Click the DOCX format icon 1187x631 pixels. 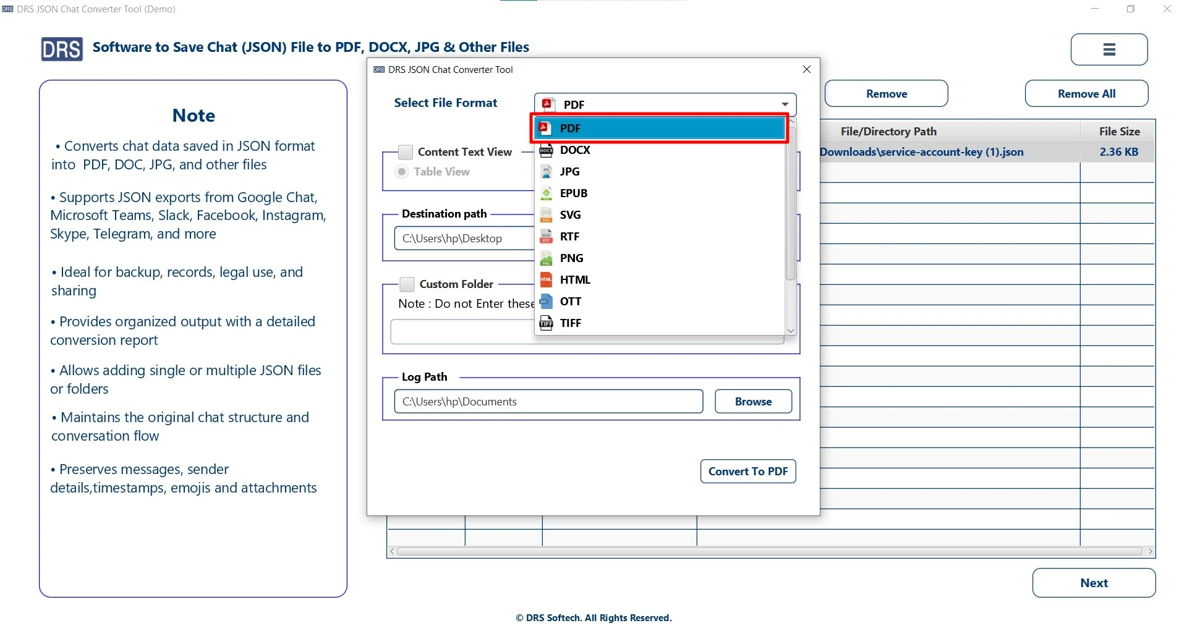[x=547, y=150]
